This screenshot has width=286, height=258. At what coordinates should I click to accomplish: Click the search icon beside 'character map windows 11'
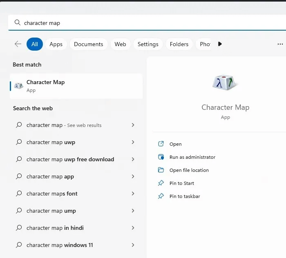(19, 245)
